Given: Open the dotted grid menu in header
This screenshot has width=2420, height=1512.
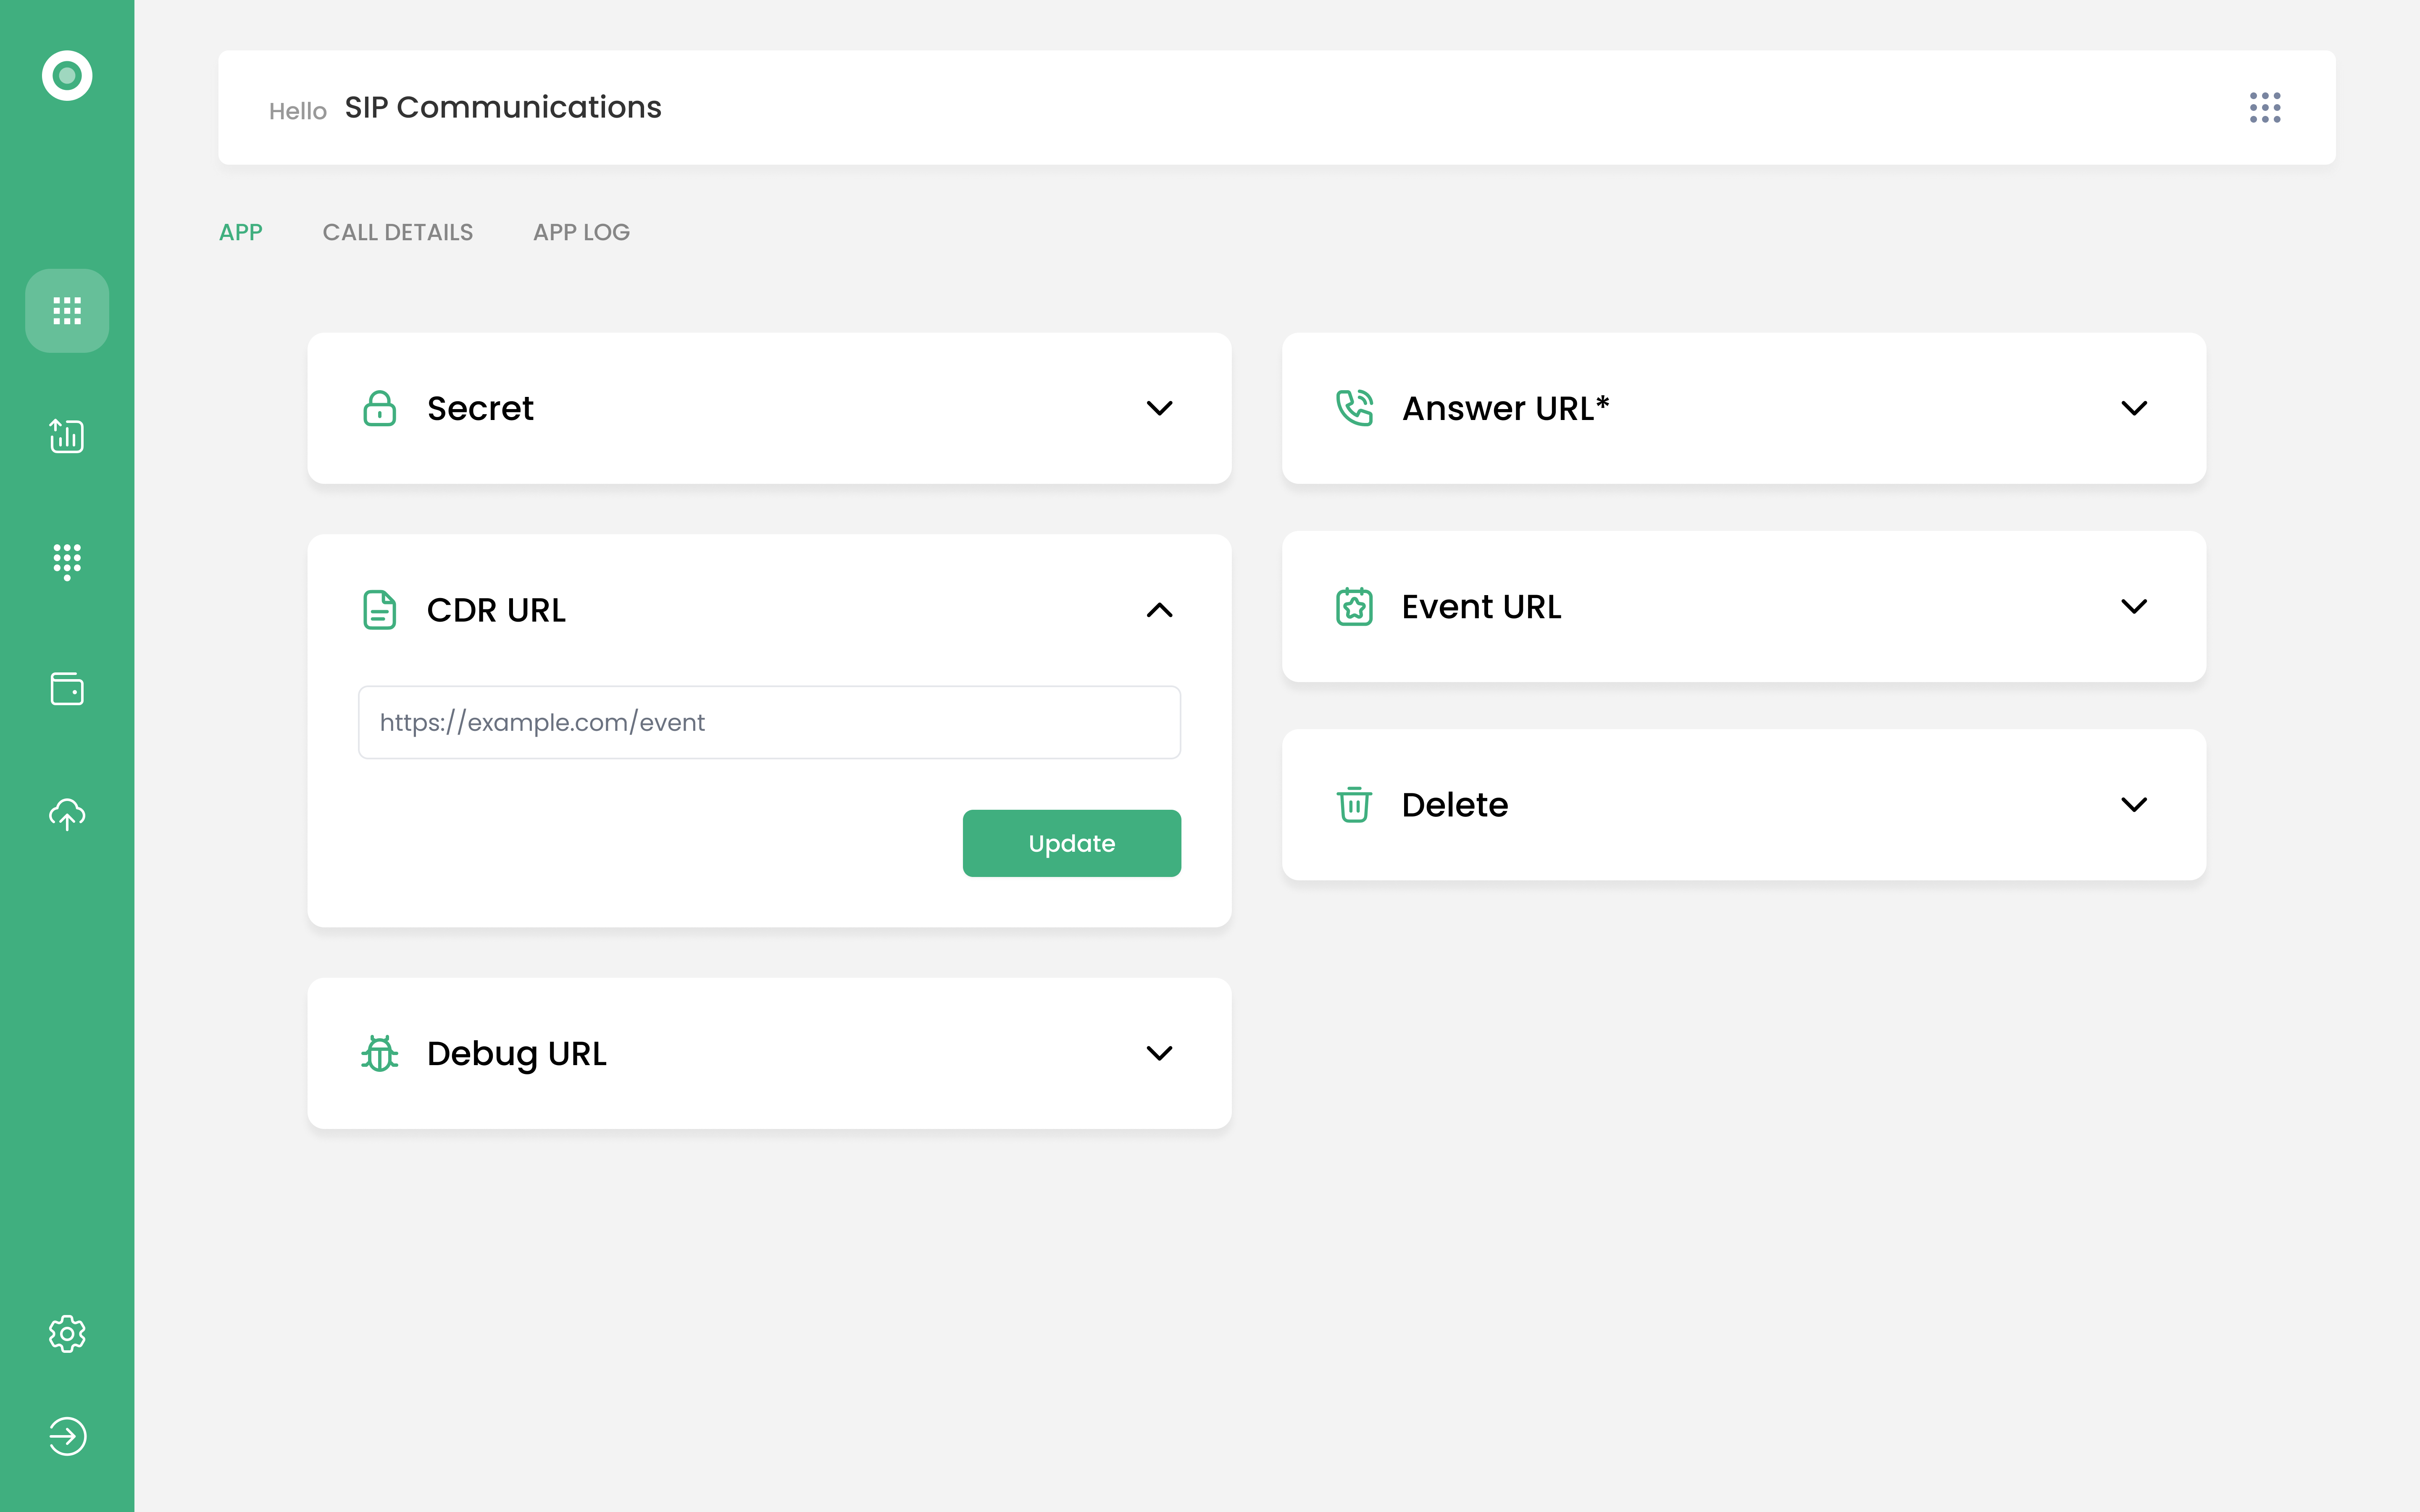Looking at the screenshot, I should point(2265,108).
